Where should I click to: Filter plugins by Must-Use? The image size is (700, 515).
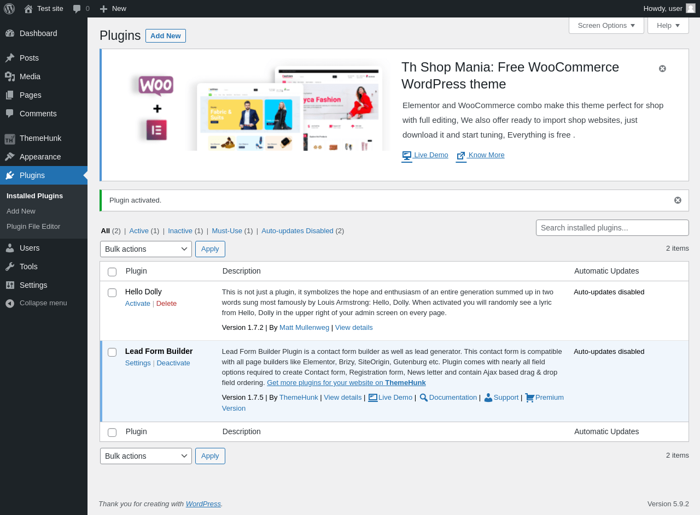click(227, 230)
